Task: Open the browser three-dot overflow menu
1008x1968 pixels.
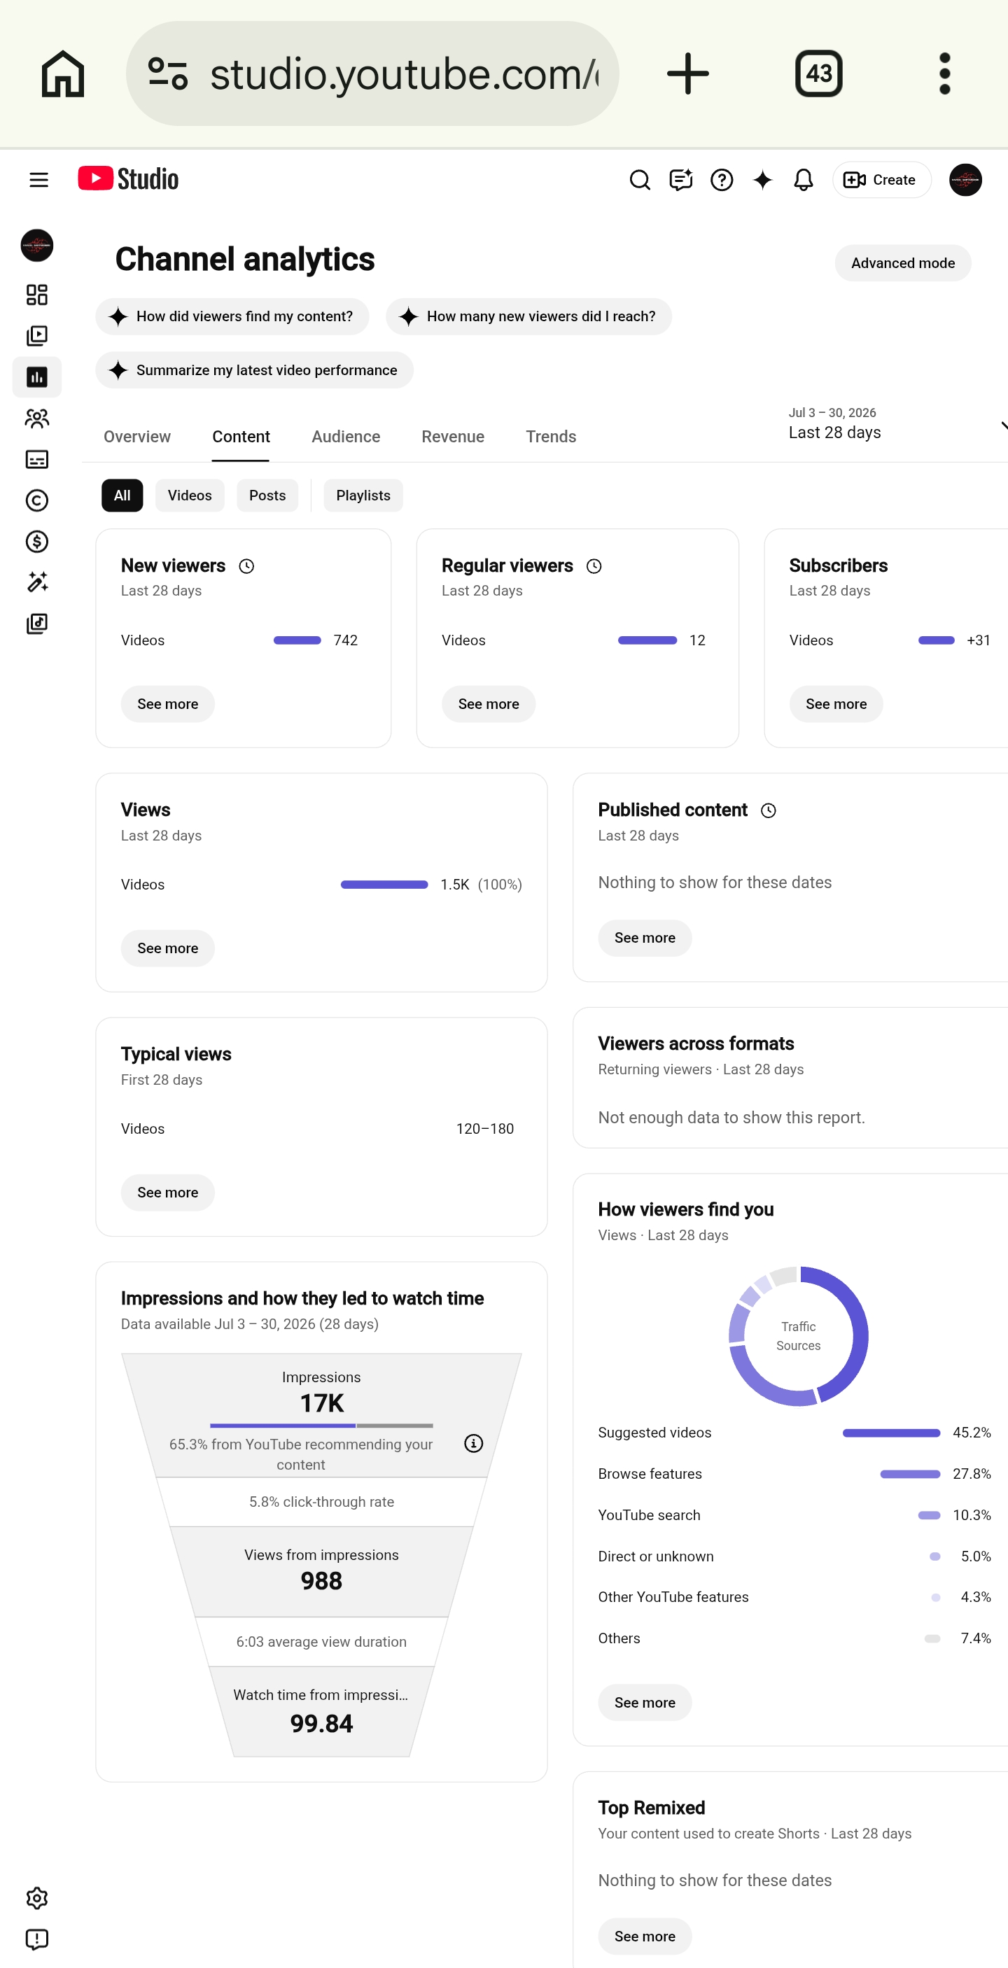Action: (944, 73)
